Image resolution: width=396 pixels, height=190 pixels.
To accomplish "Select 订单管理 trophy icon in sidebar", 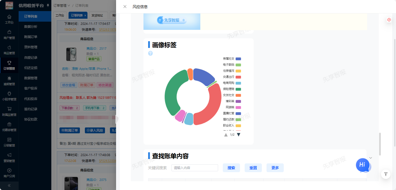I will [x=9, y=63].
